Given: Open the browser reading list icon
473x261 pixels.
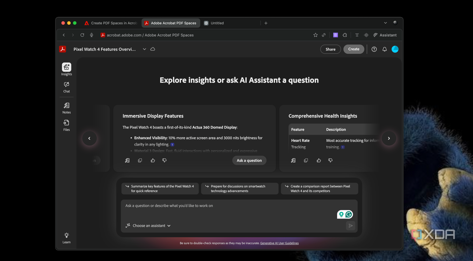Looking at the screenshot, I should tap(357, 35).
